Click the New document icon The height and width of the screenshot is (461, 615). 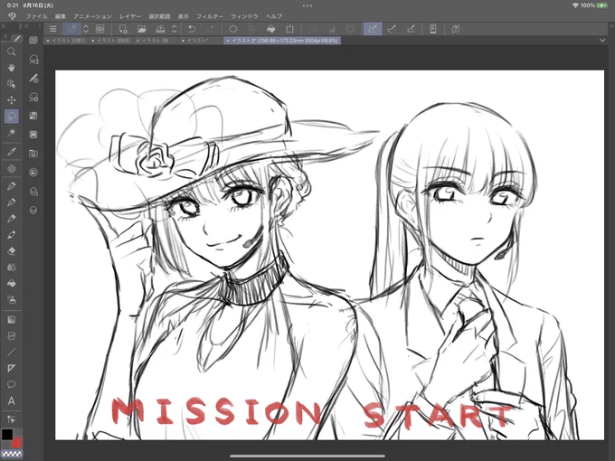[x=123, y=29]
